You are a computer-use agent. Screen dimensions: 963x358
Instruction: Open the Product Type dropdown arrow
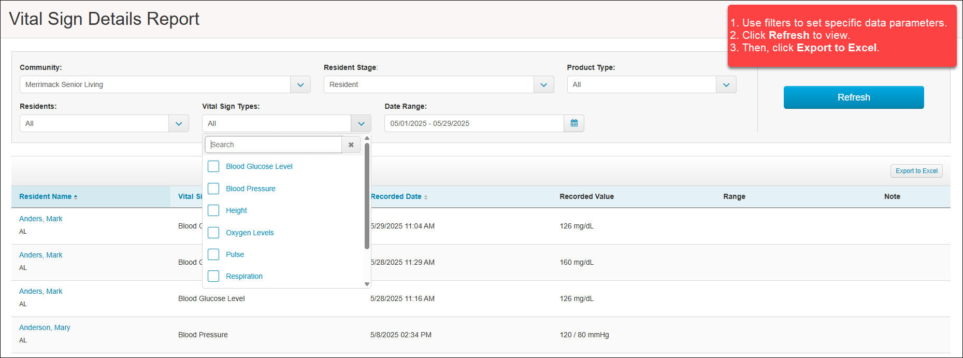[x=726, y=84]
